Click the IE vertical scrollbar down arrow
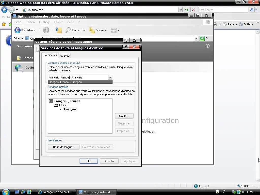The image size is (260, 195). [257, 180]
